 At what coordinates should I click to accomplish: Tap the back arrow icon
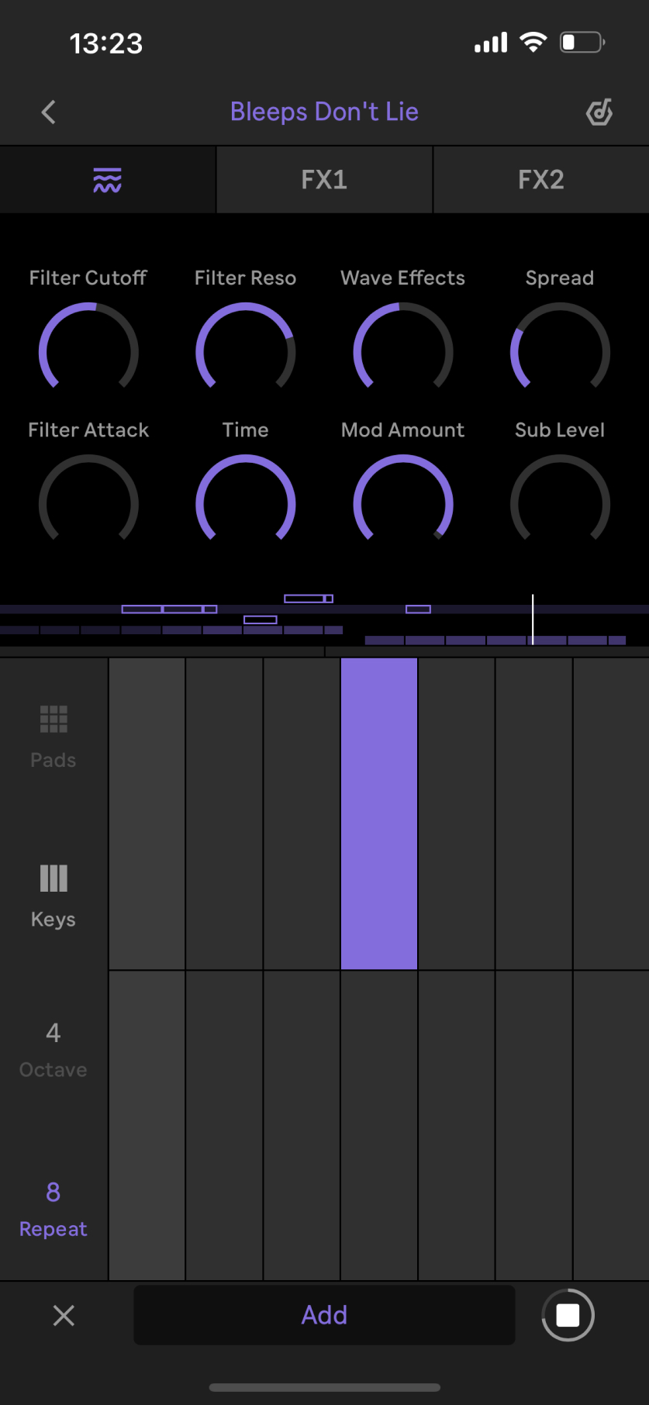[x=49, y=112]
